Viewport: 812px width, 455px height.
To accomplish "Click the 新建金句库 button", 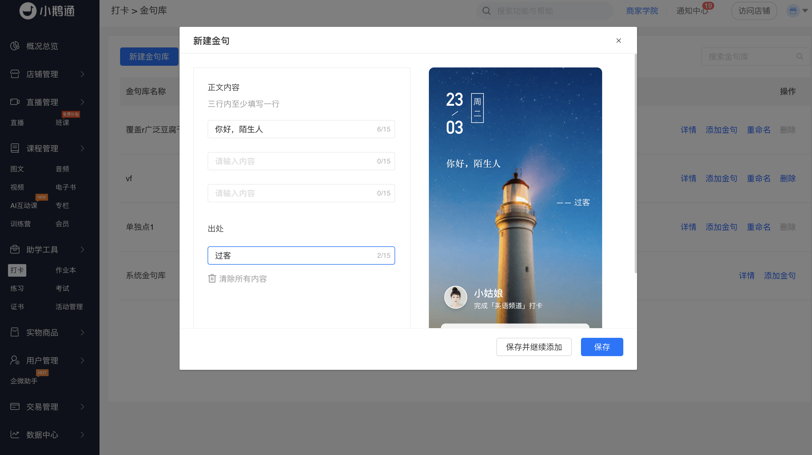I will point(149,57).
